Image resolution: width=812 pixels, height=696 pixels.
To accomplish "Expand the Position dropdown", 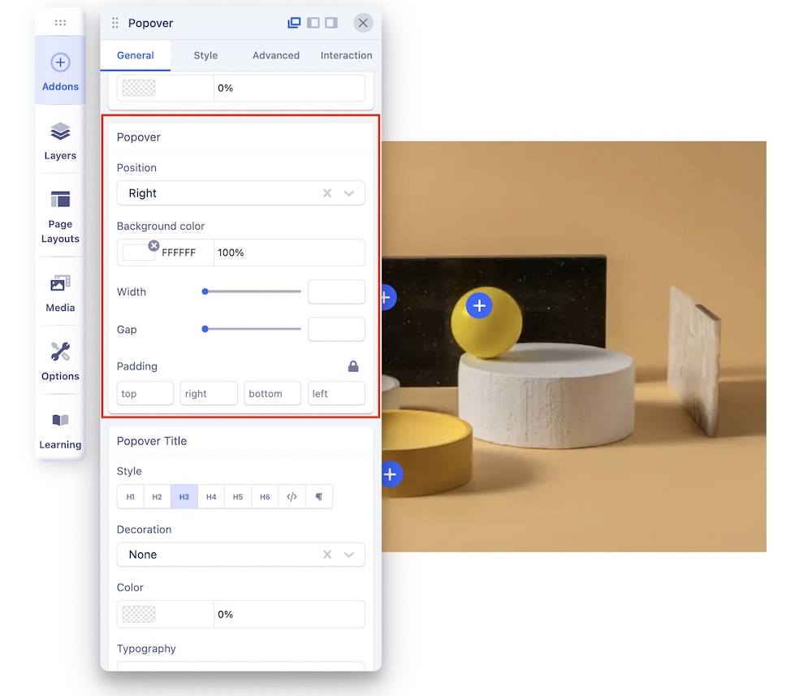I will click(349, 193).
